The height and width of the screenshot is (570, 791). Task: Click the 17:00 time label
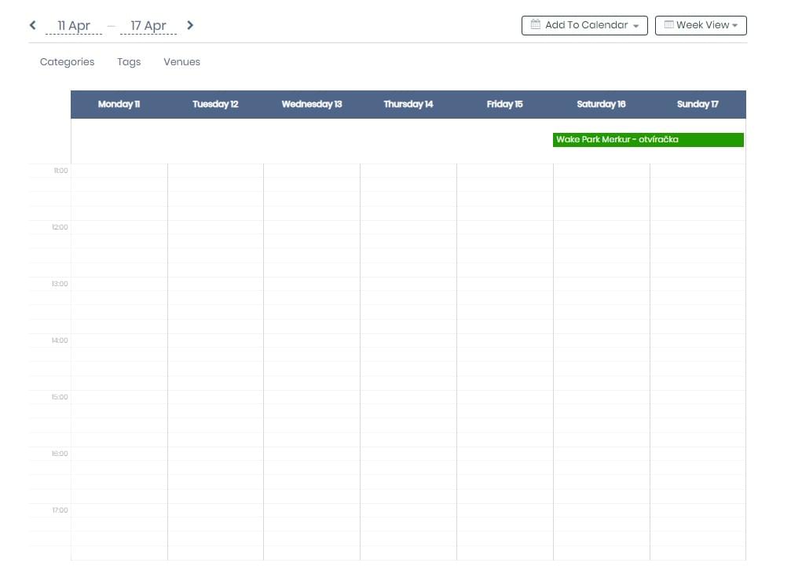60,510
